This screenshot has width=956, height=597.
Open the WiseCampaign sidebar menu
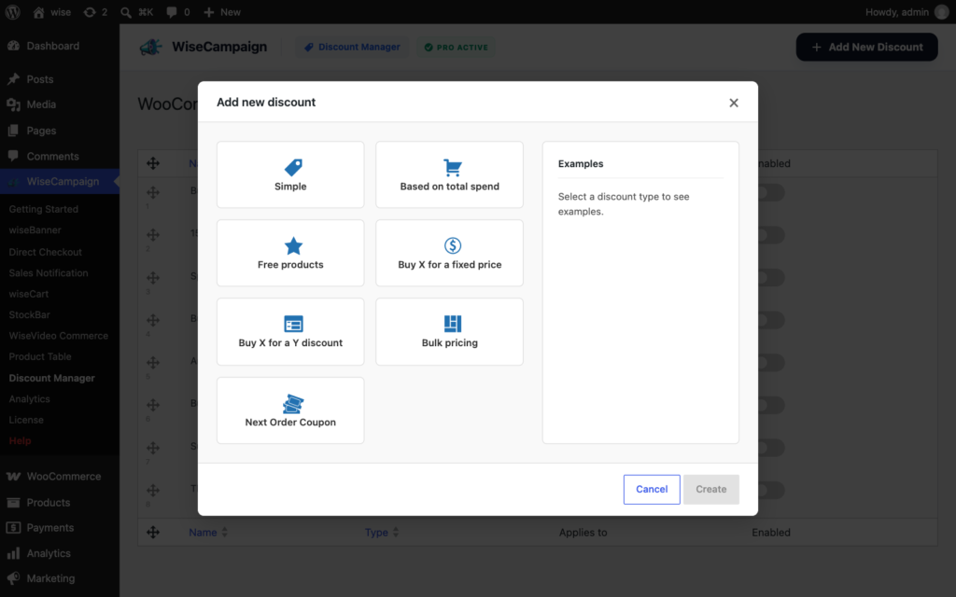[x=60, y=182]
